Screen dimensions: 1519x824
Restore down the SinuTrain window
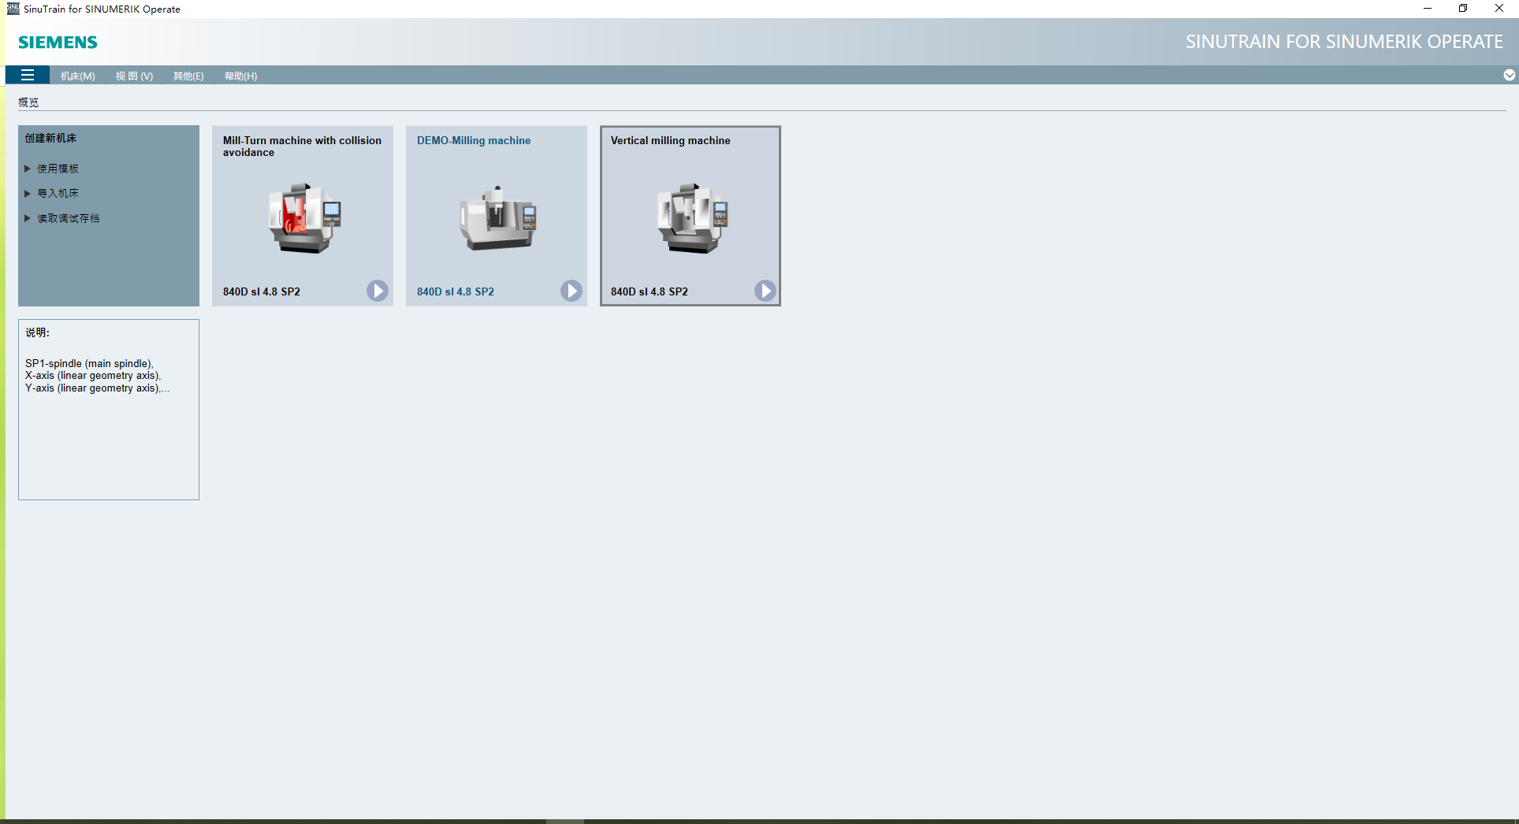[1463, 9]
